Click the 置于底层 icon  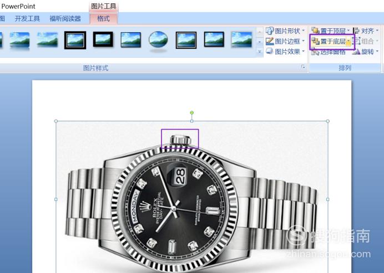[315, 41]
